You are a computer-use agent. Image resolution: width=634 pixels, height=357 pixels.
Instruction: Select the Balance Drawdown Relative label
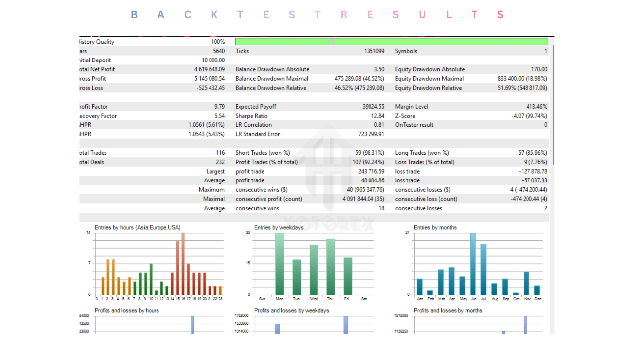point(270,88)
